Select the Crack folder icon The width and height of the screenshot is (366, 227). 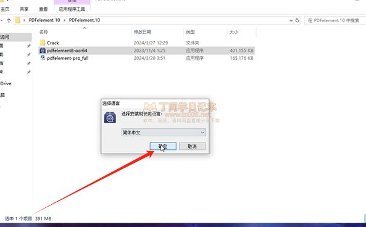pos(43,43)
